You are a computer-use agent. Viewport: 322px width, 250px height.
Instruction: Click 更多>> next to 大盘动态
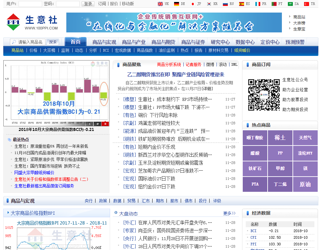[x=229, y=213]
